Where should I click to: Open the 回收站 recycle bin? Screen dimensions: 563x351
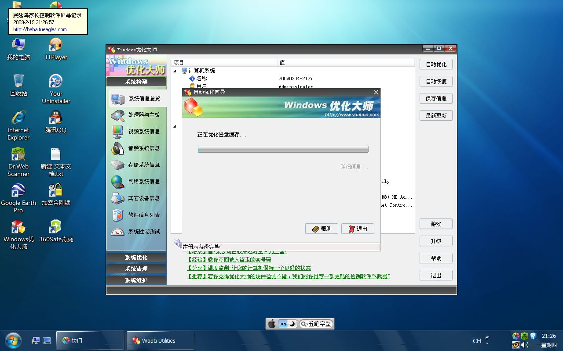click(x=18, y=86)
